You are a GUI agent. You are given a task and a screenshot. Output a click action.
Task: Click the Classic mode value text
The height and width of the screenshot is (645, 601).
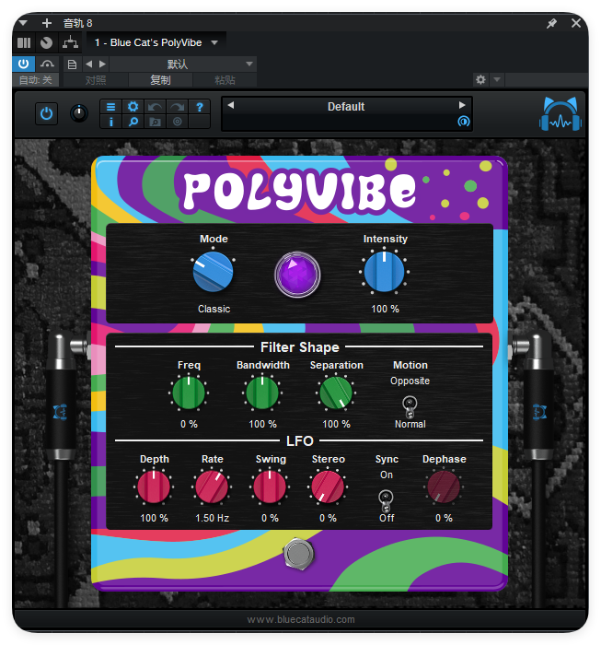pyautogui.click(x=214, y=309)
